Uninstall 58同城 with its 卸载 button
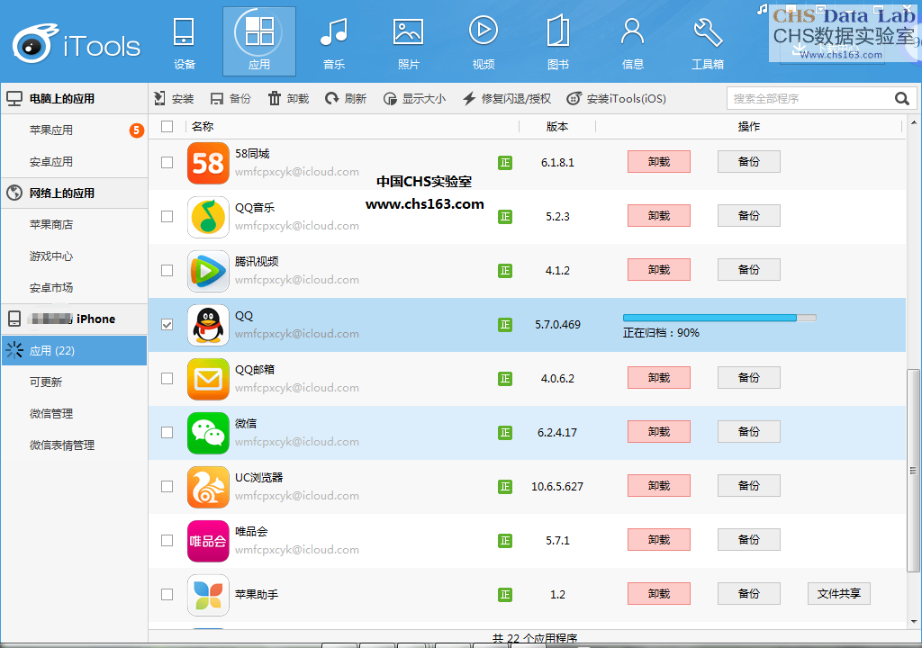 (x=659, y=162)
